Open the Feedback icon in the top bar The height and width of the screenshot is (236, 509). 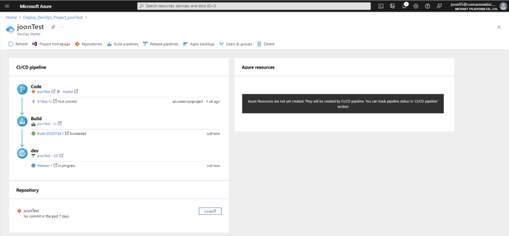[x=439, y=6]
